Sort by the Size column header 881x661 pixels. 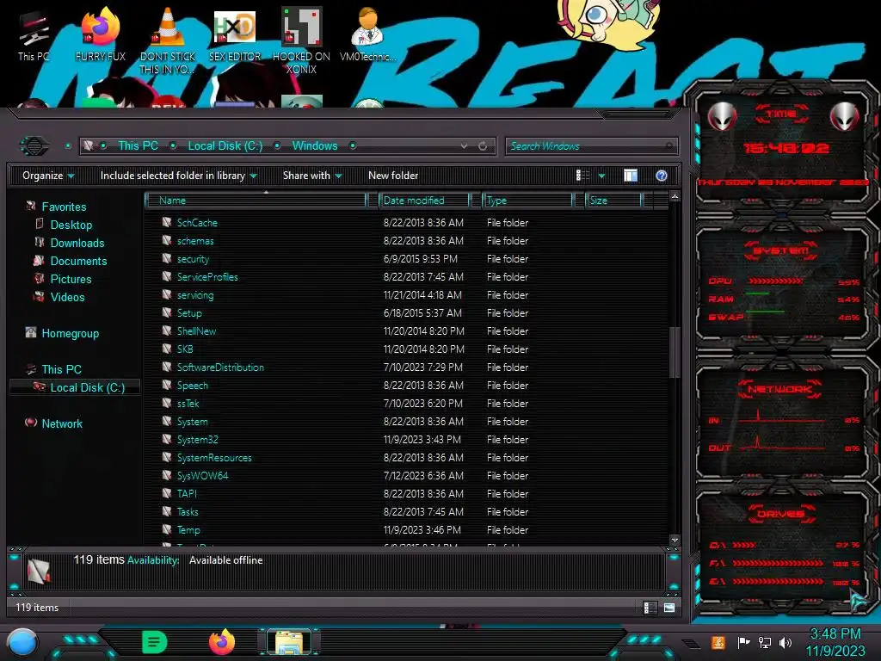(613, 200)
